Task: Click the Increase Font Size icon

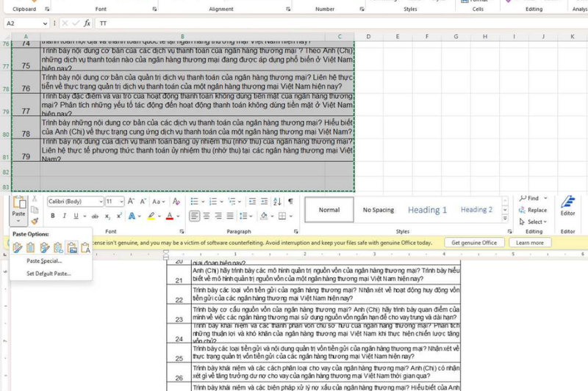Action: pos(131,201)
